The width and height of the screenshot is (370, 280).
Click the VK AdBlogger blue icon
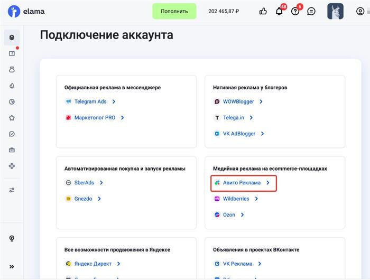coord(217,134)
